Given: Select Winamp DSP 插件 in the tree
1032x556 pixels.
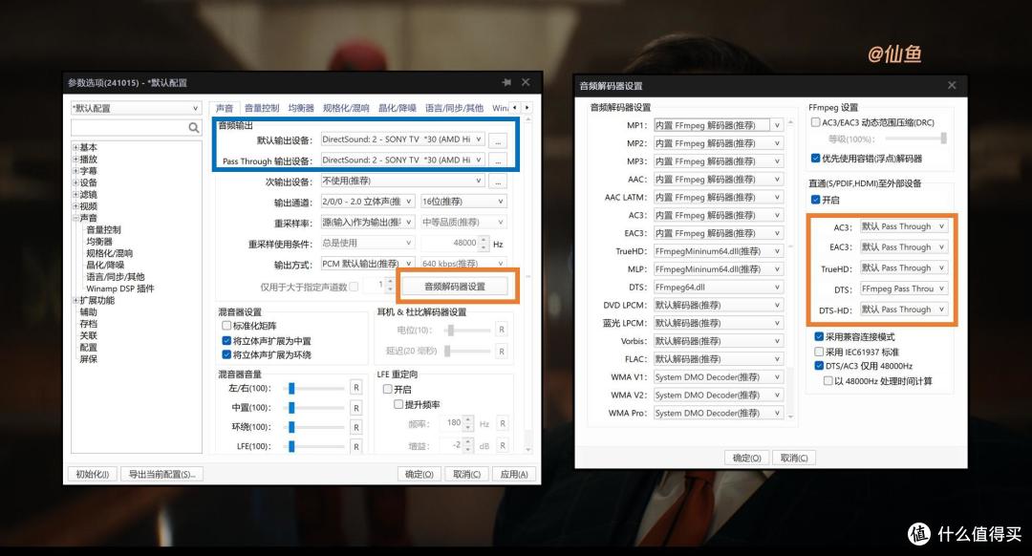Looking at the screenshot, I should [x=120, y=289].
